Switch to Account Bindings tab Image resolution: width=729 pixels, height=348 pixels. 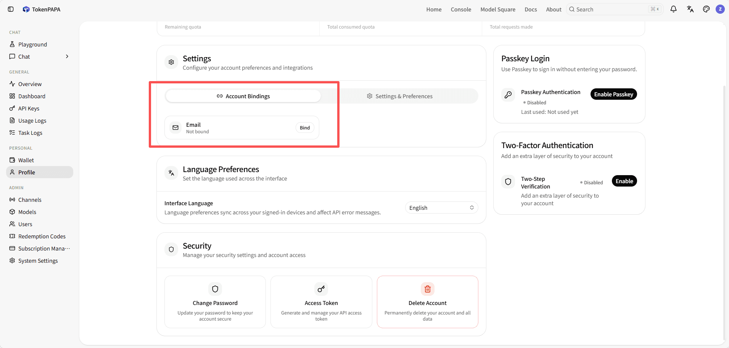coord(243,96)
